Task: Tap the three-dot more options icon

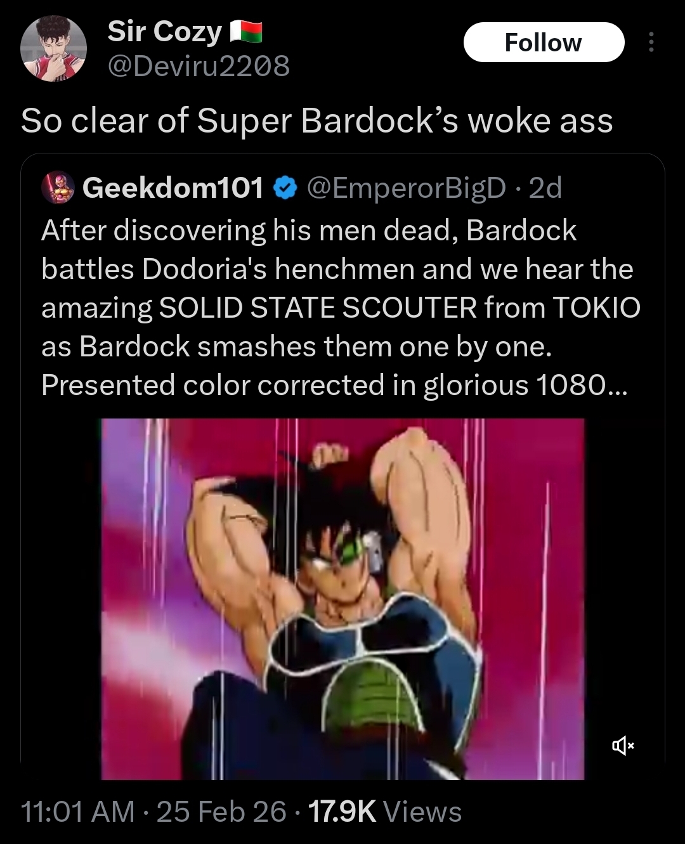Action: coord(650,42)
